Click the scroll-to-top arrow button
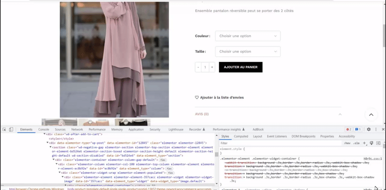Image resolution: width=386 pixels, height=190 pixels. point(371,115)
